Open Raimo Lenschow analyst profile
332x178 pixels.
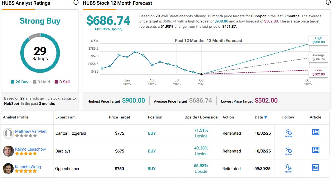pos(30,149)
